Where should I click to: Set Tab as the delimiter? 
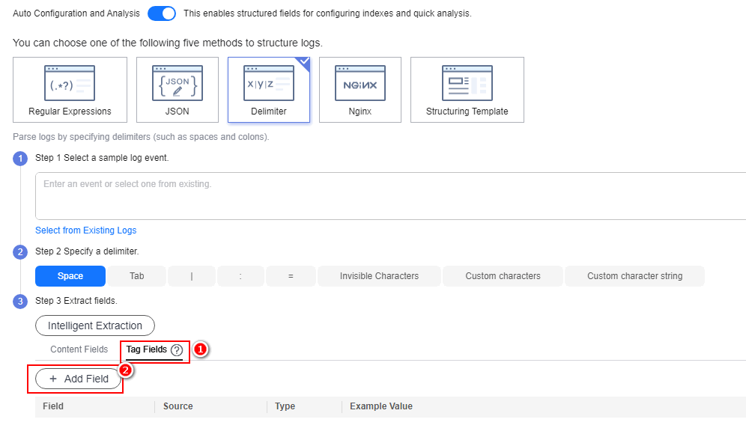(x=136, y=276)
